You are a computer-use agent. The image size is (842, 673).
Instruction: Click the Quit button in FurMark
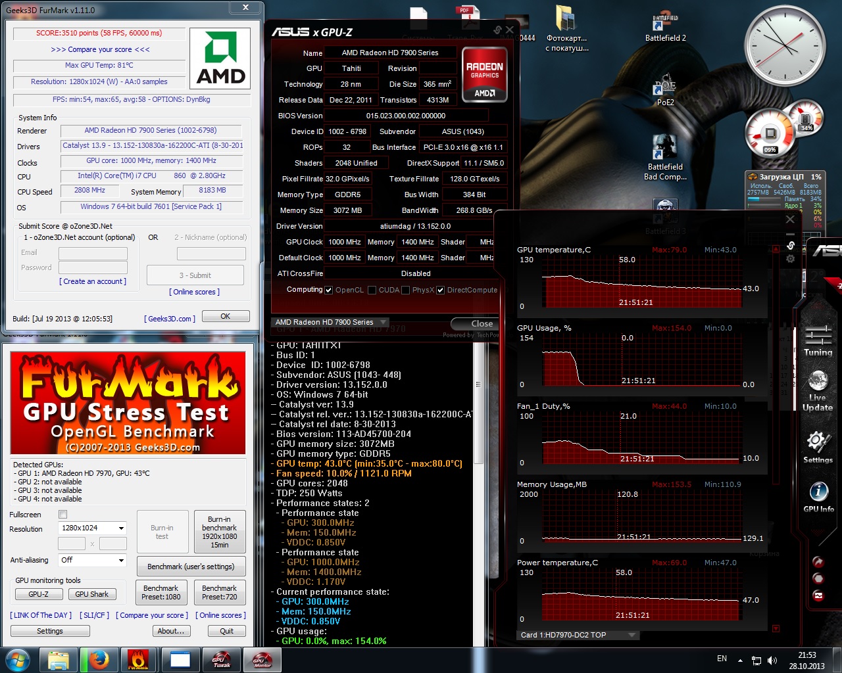pyautogui.click(x=227, y=631)
